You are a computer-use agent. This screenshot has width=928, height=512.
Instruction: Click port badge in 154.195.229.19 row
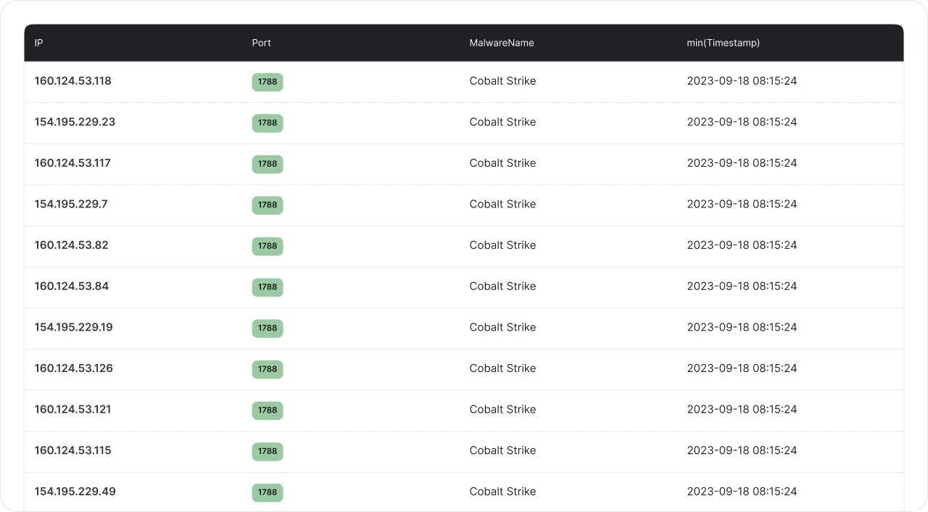(268, 328)
